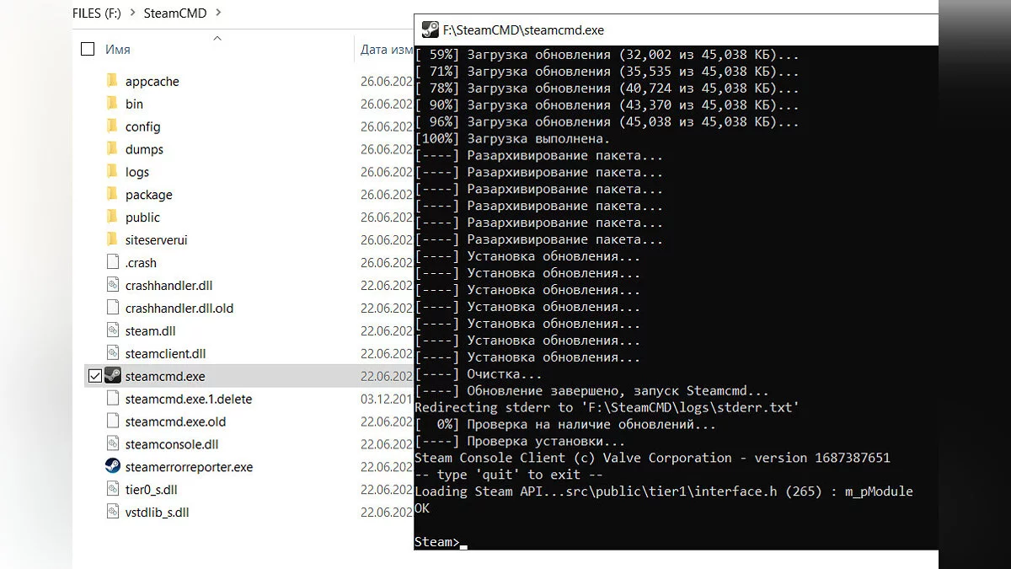Screen dimensions: 1011x569
Task: Click Steam icon in console title bar
Action: tap(430, 30)
